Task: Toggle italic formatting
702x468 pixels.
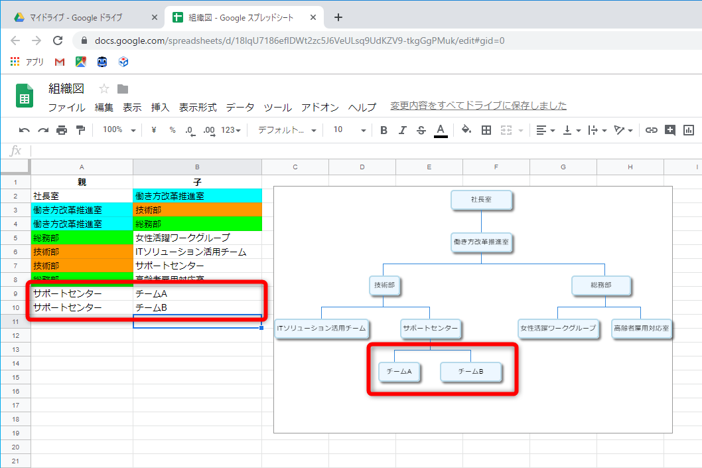Action: [x=403, y=130]
